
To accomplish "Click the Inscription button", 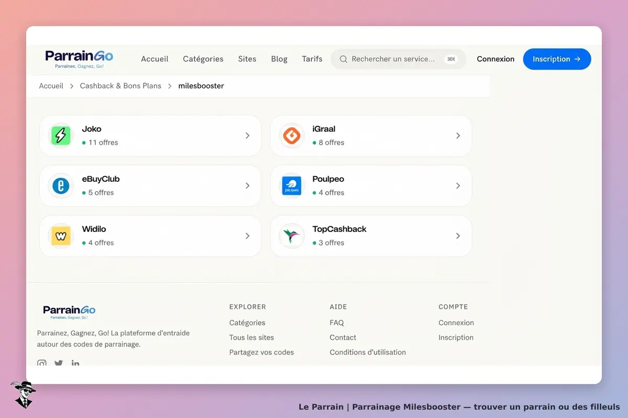I will [557, 59].
